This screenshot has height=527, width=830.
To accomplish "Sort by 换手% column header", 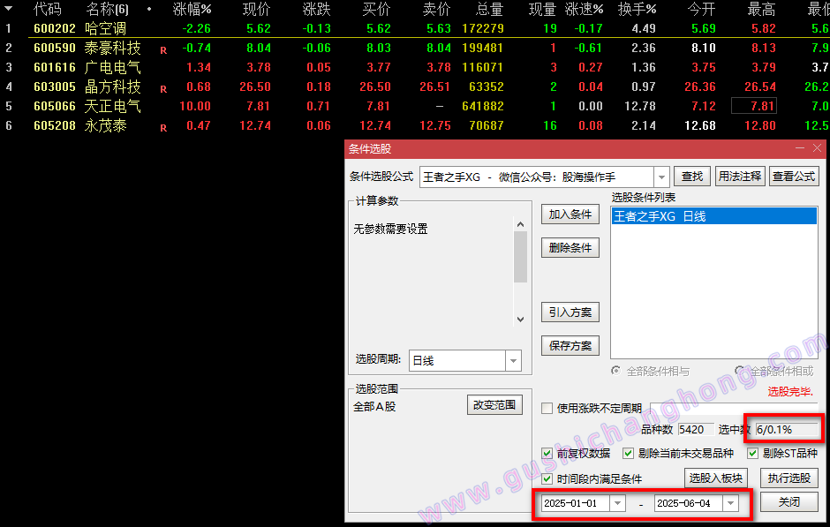I will (x=637, y=9).
